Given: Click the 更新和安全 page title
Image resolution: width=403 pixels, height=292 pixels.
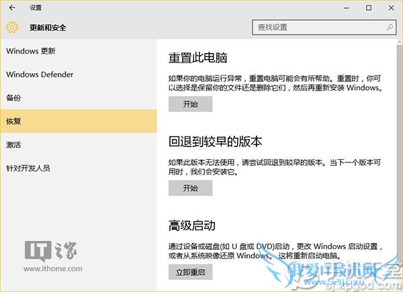Looking at the screenshot, I should click(x=48, y=28).
